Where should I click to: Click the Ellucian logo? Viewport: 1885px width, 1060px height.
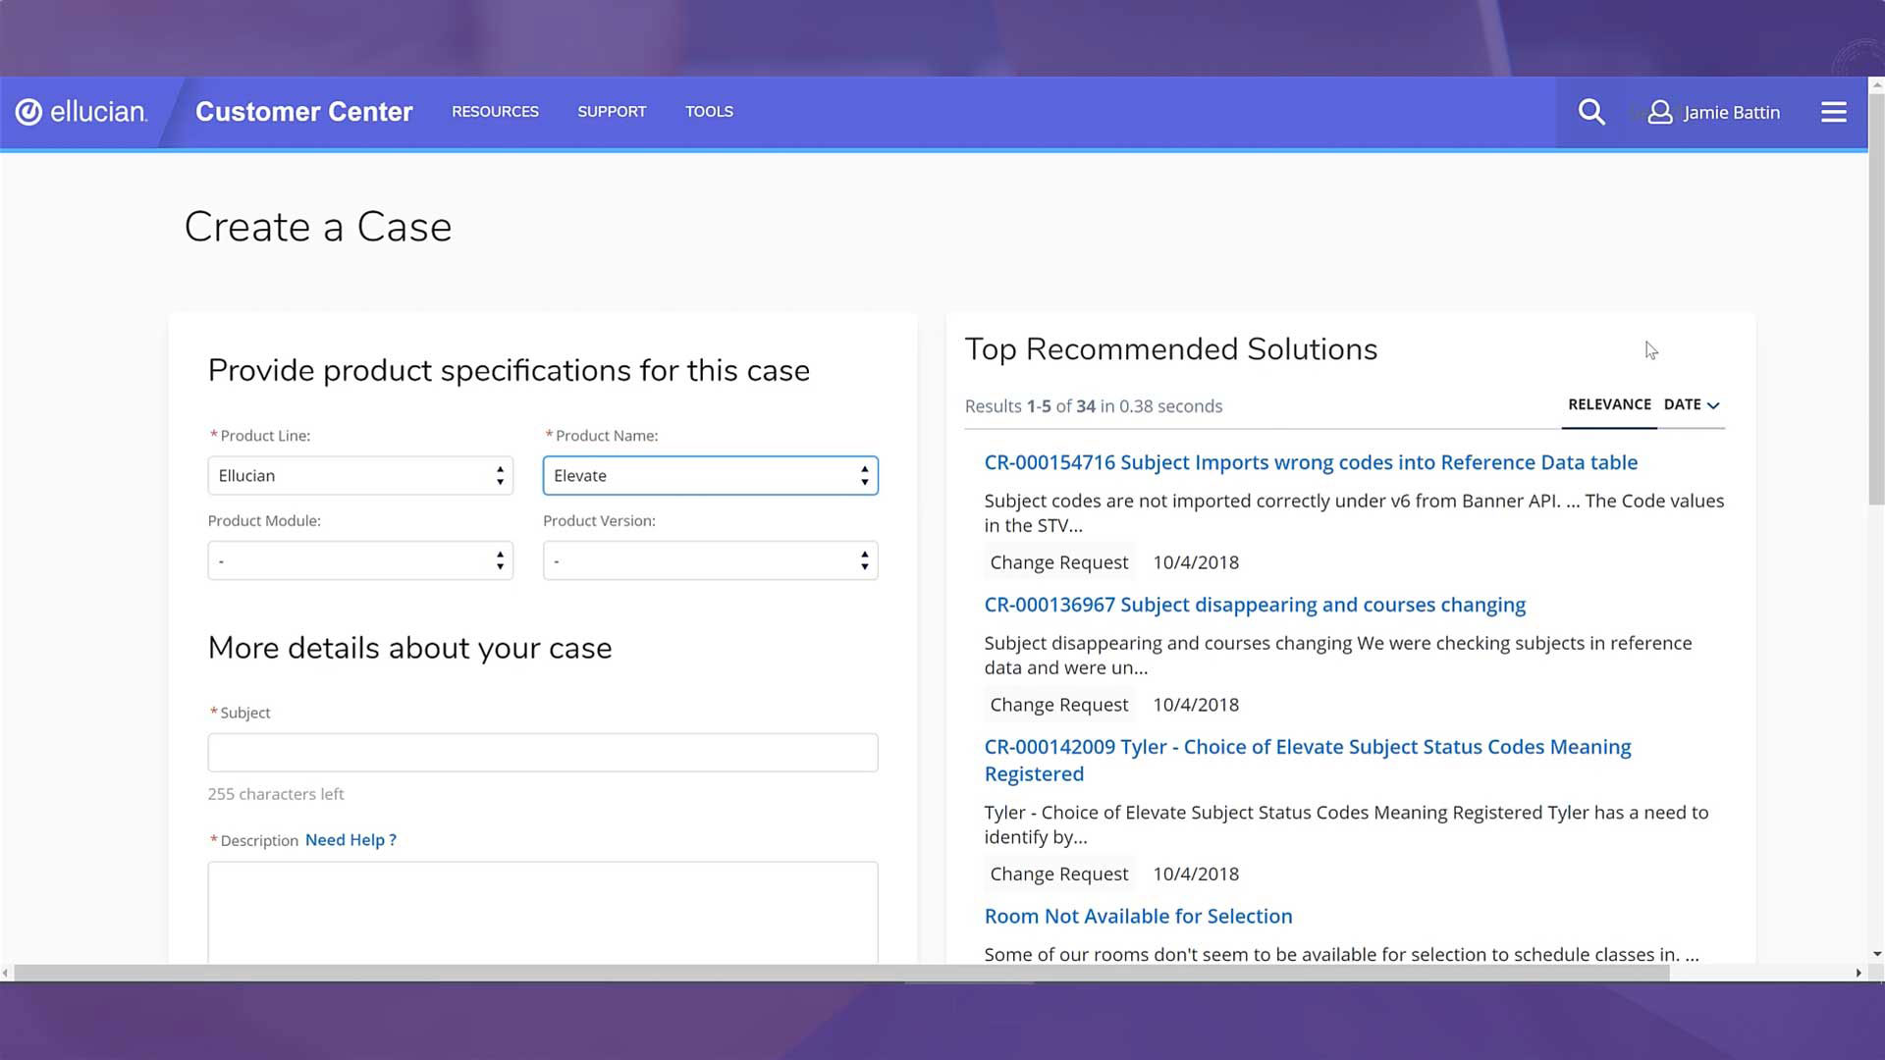click(x=81, y=112)
